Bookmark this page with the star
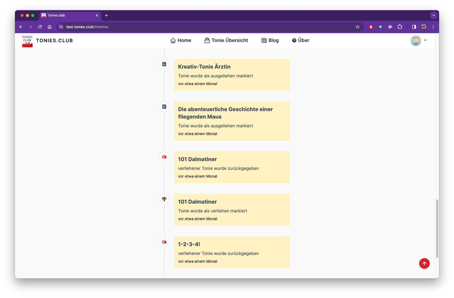Image resolution: width=454 pixels, height=298 pixels. point(357,27)
